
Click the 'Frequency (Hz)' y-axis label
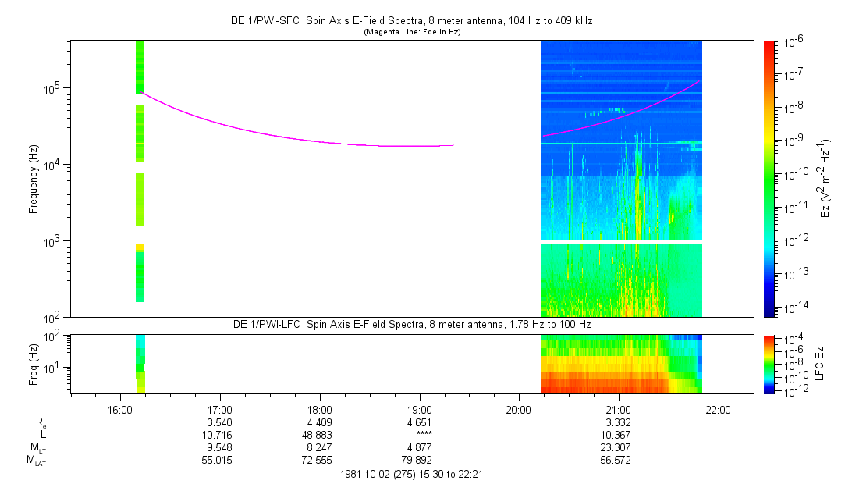click(34, 179)
